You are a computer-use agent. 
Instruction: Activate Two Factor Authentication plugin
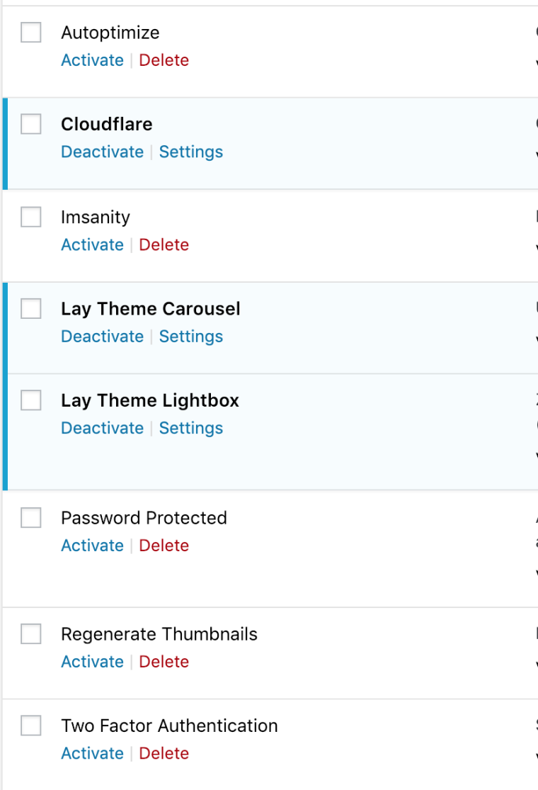click(92, 753)
